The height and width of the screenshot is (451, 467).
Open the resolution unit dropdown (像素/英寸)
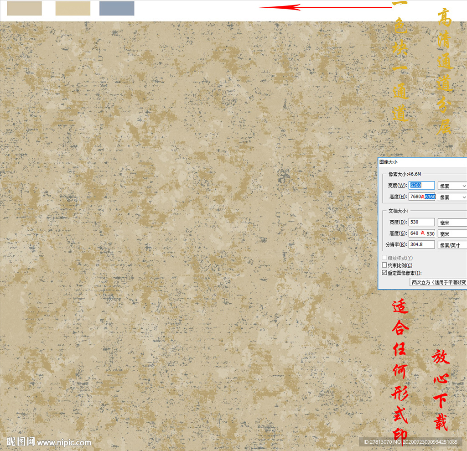452,245
